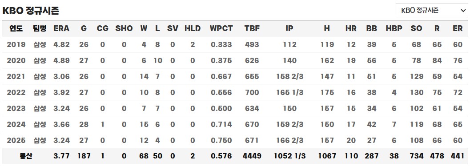
Task: Click the HBP column header
Action: click(x=394, y=28)
